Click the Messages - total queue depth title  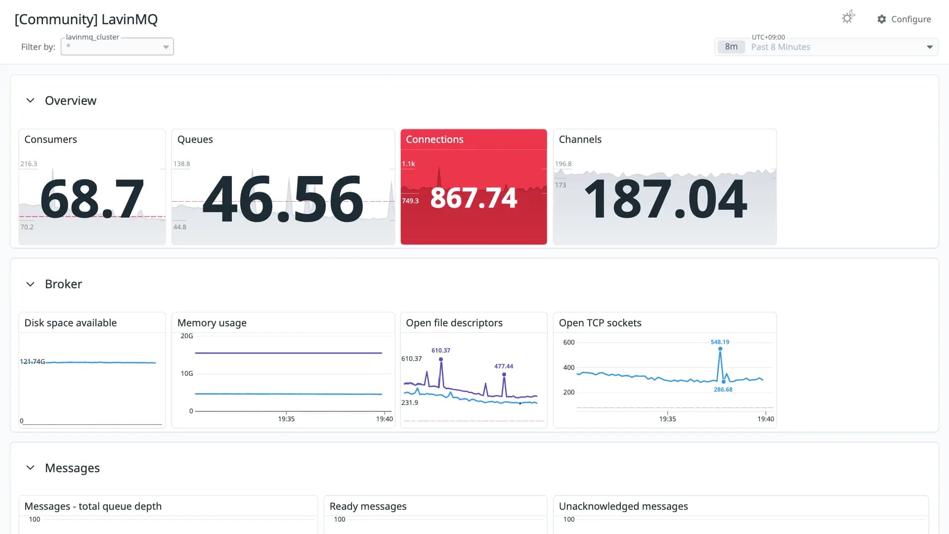pyautogui.click(x=93, y=506)
